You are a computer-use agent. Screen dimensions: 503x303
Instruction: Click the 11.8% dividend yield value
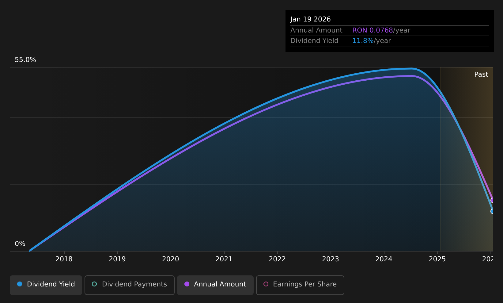(363, 41)
